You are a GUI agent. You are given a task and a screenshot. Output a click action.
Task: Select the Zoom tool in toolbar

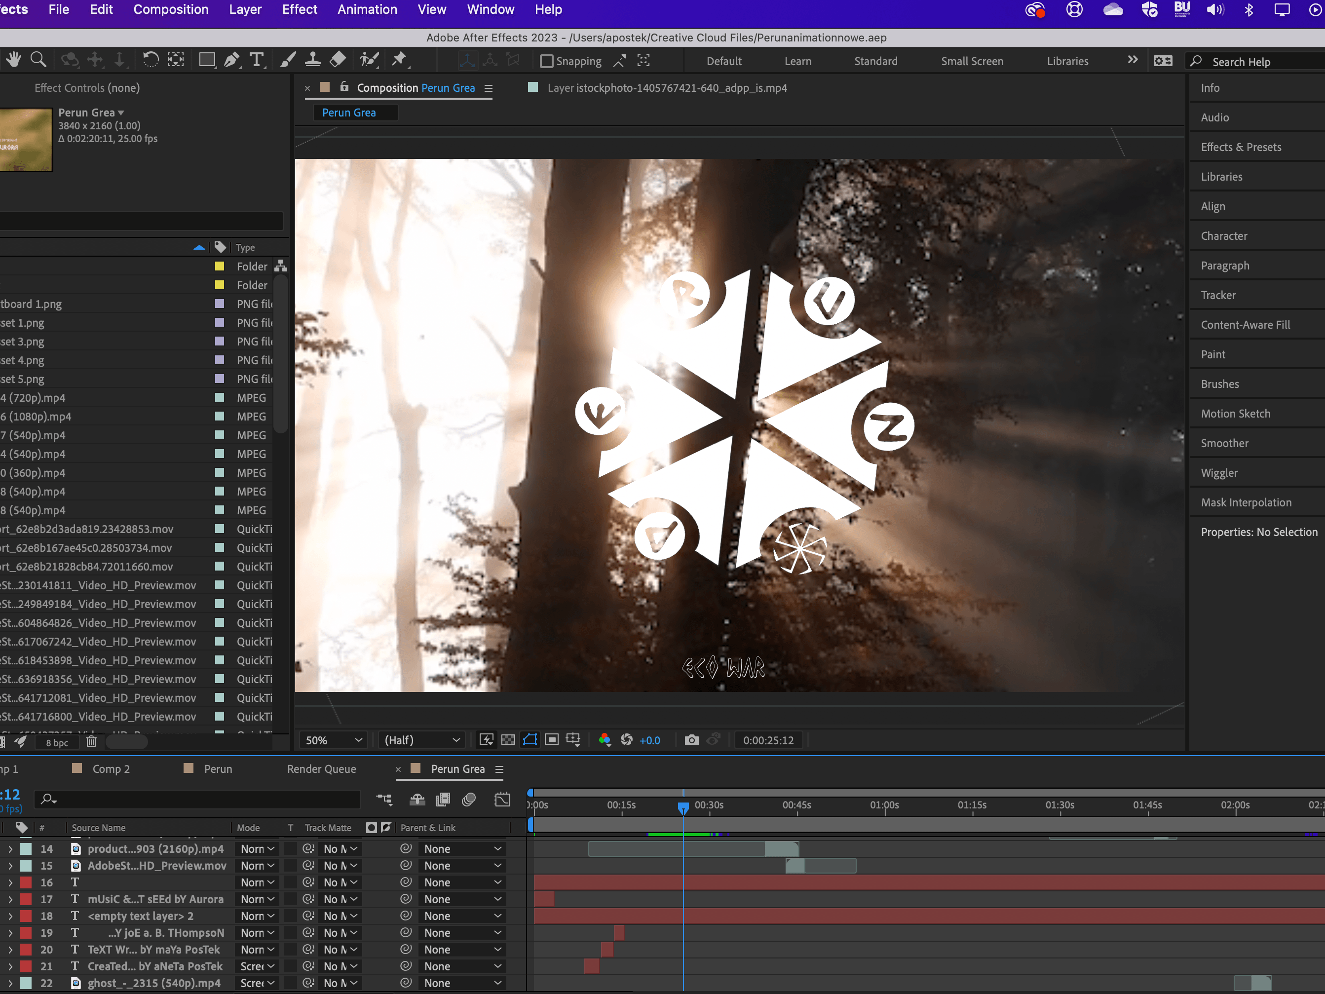coord(38,59)
